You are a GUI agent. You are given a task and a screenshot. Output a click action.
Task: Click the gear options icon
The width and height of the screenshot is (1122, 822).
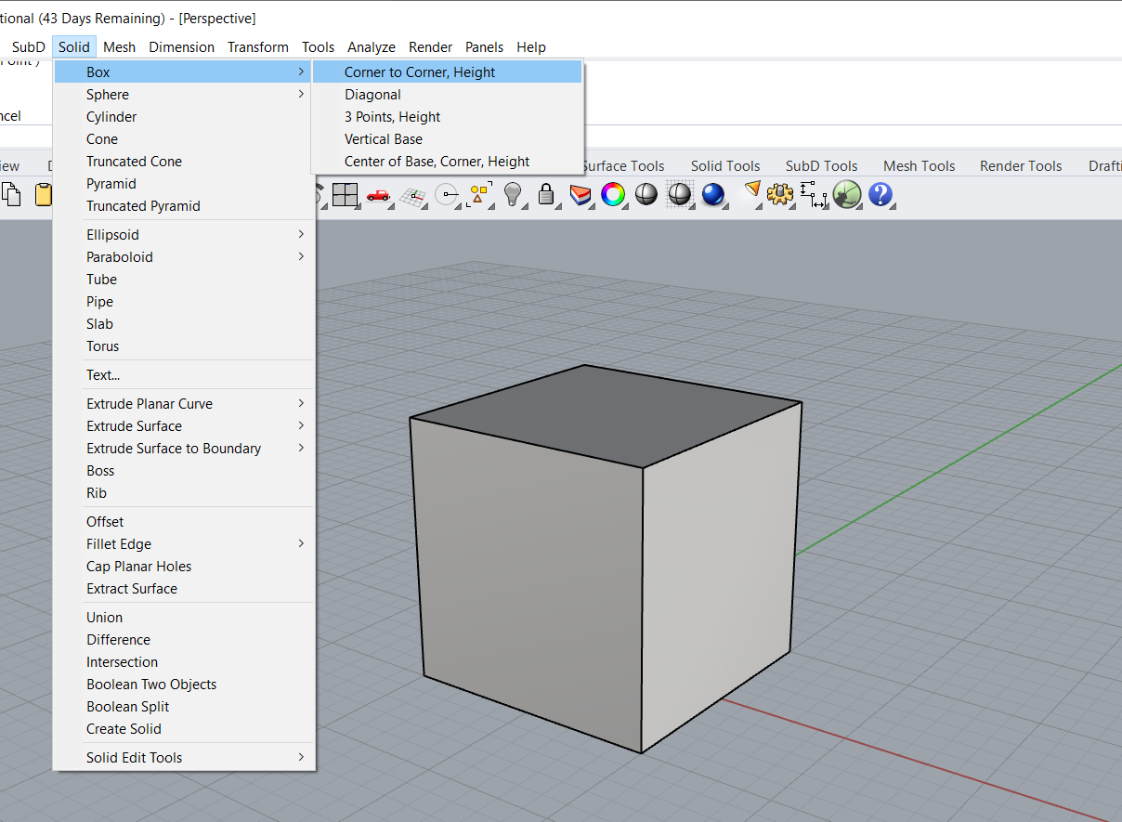[780, 194]
